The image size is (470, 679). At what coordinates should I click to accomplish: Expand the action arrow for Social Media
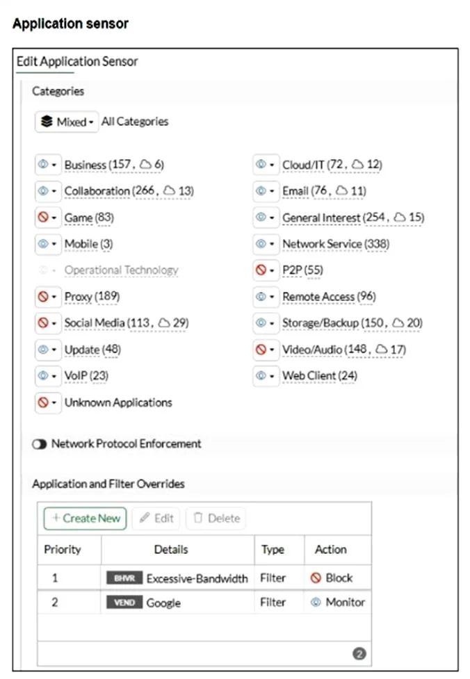coord(54,323)
